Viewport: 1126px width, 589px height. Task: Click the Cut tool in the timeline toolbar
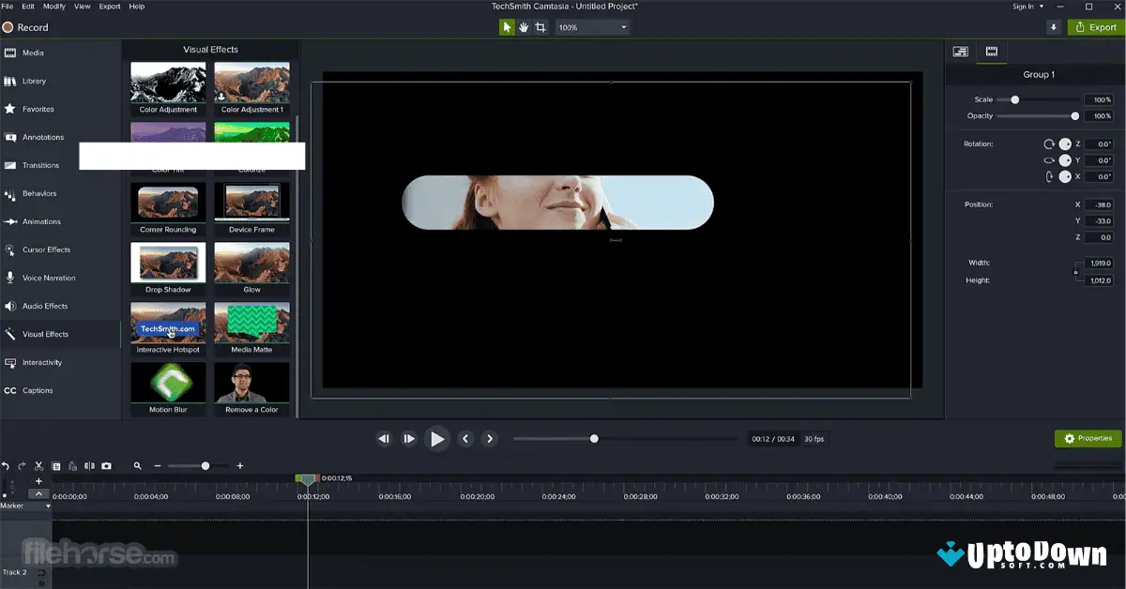click(x=39, y=465)
